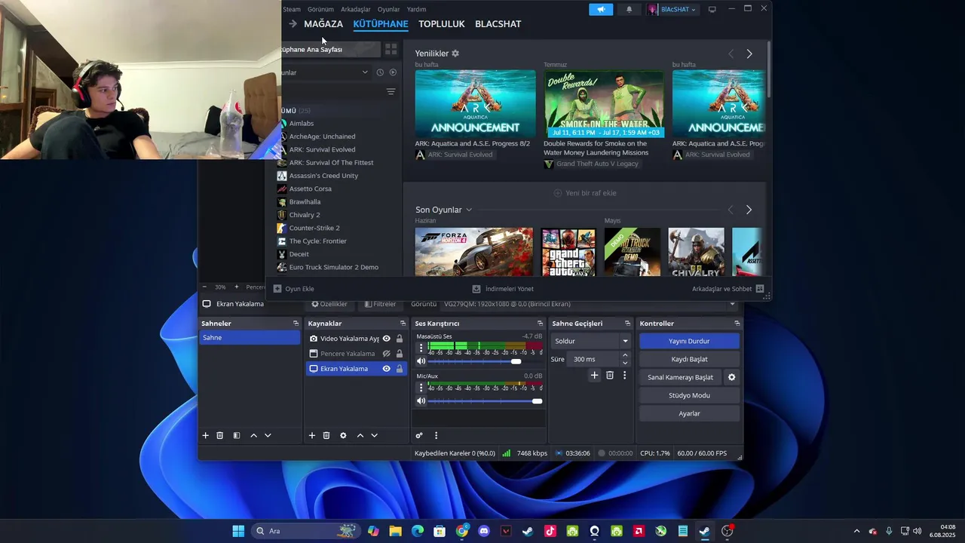Viewport: 965px width, 543px height.
Task: Mute Masaüstü Ses audio
Action: click(x=421, y=361)
